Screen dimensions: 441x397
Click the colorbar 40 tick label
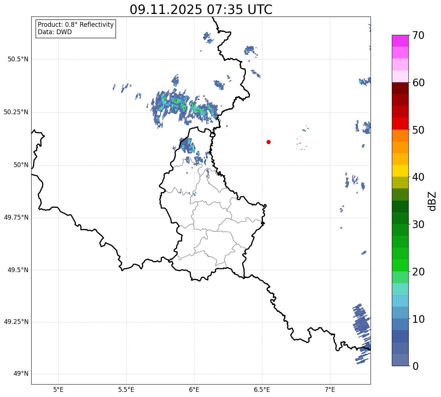click(418, 177)
